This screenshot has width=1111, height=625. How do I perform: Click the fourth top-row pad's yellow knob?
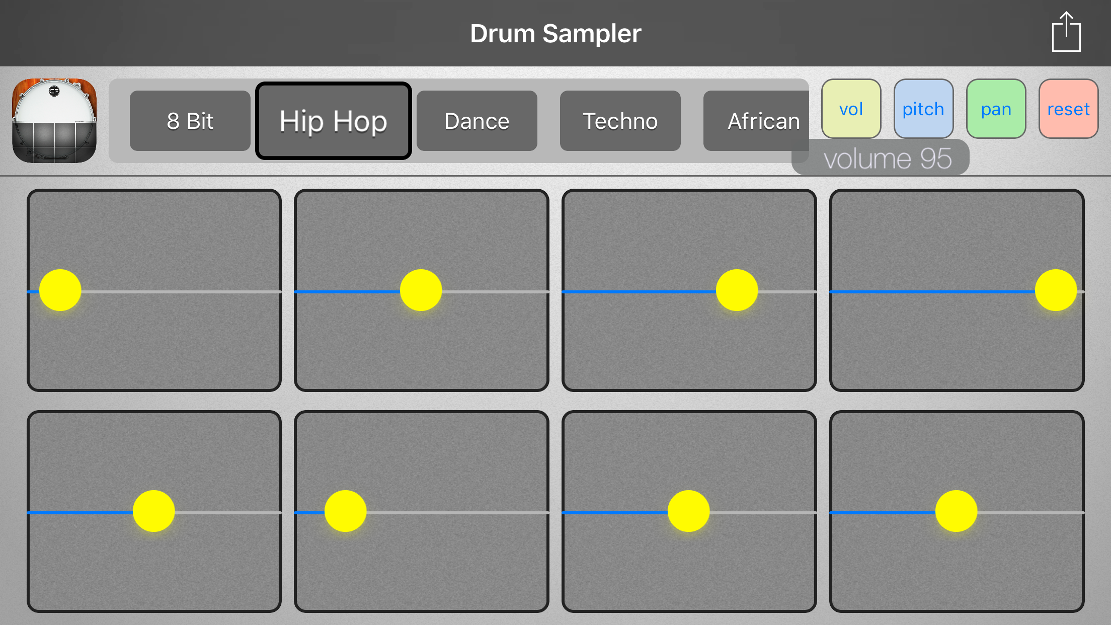tap(1056, 290)
